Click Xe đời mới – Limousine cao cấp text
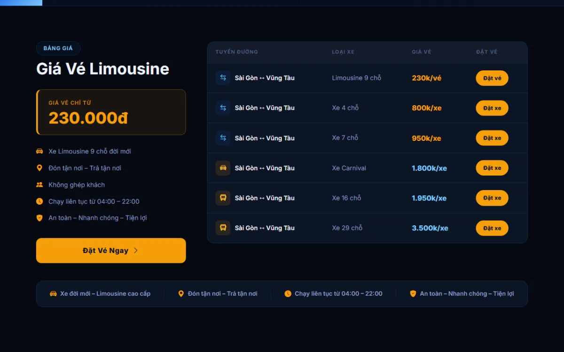564x352 pixels. tap(105, 294)
